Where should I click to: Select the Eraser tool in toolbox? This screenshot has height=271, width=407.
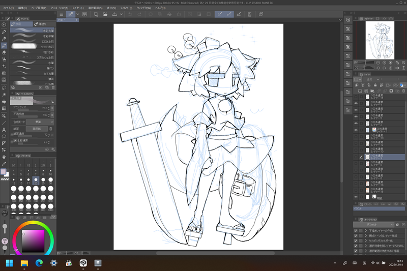pyautogui.click(x=4, y=52)
